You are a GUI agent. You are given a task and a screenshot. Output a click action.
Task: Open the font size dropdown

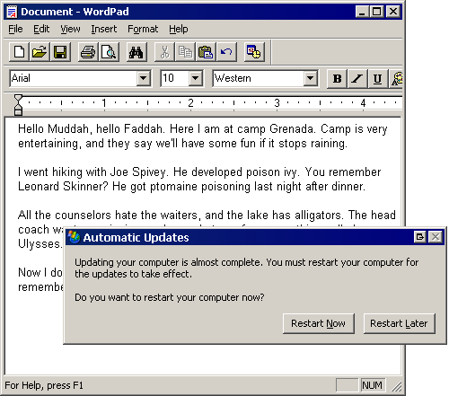196,78
